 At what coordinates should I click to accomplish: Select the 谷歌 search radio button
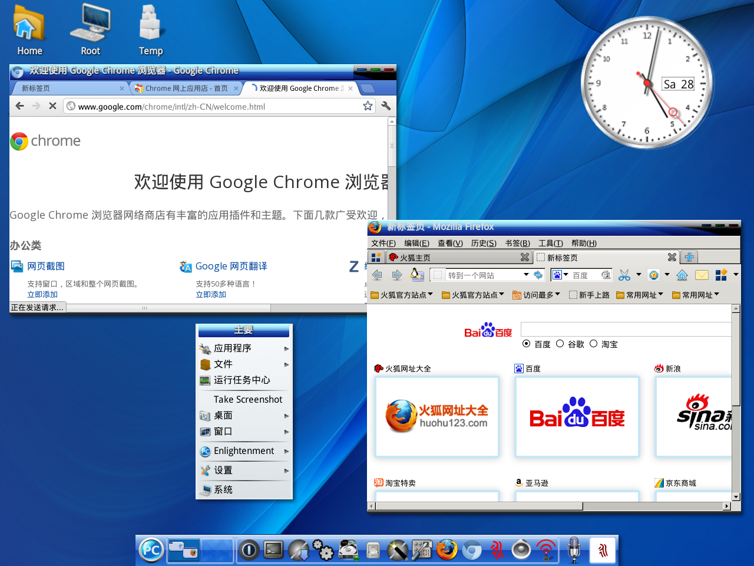click(x=560, y=344)
